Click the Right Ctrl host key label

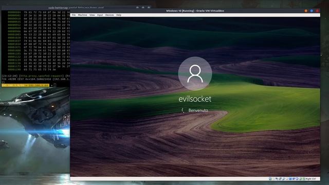point(310,179)
